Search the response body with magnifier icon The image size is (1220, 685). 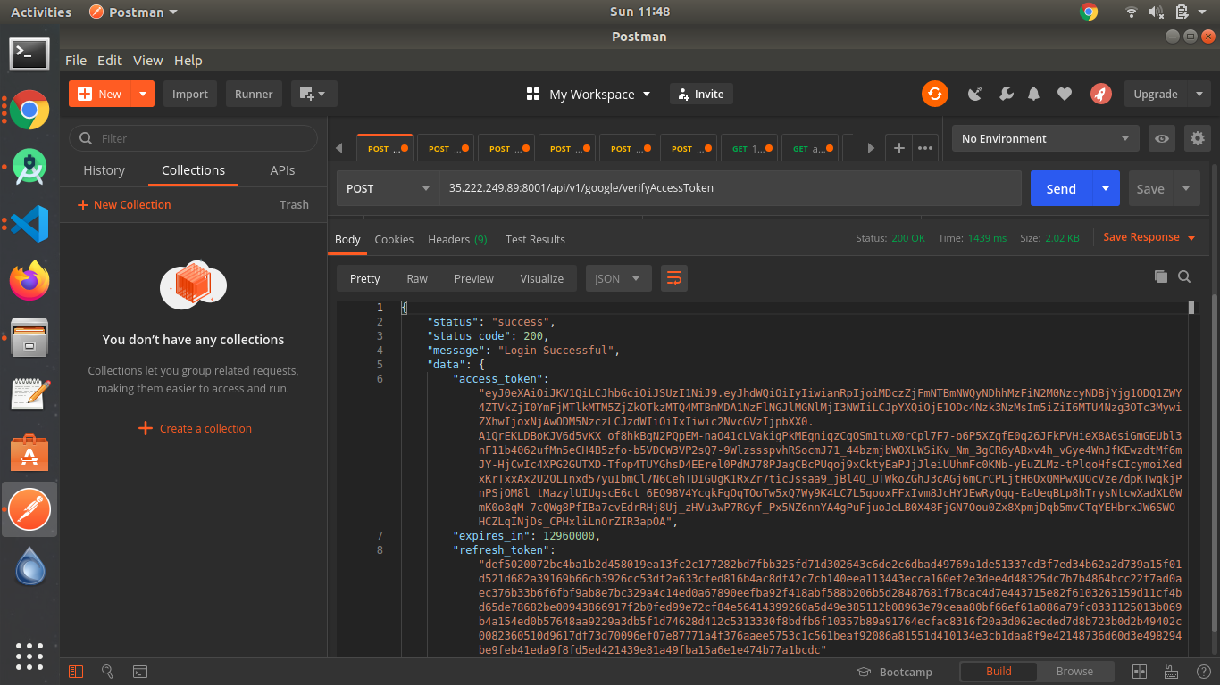click(1184, 276)
